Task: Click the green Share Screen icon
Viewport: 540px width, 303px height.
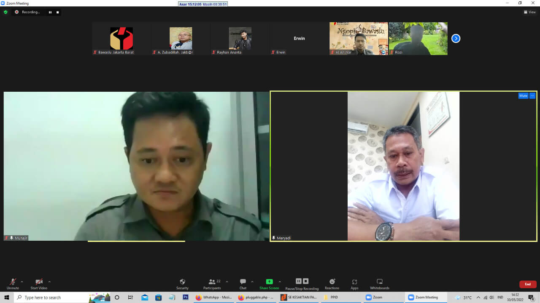Action: click(269, 282)
